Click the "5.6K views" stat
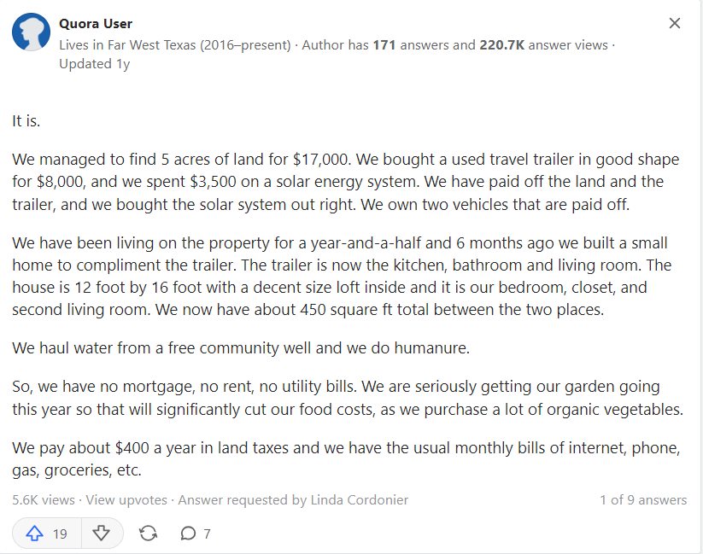The height and width of the screenshot is (554, 703). click(x=44, y=500)
